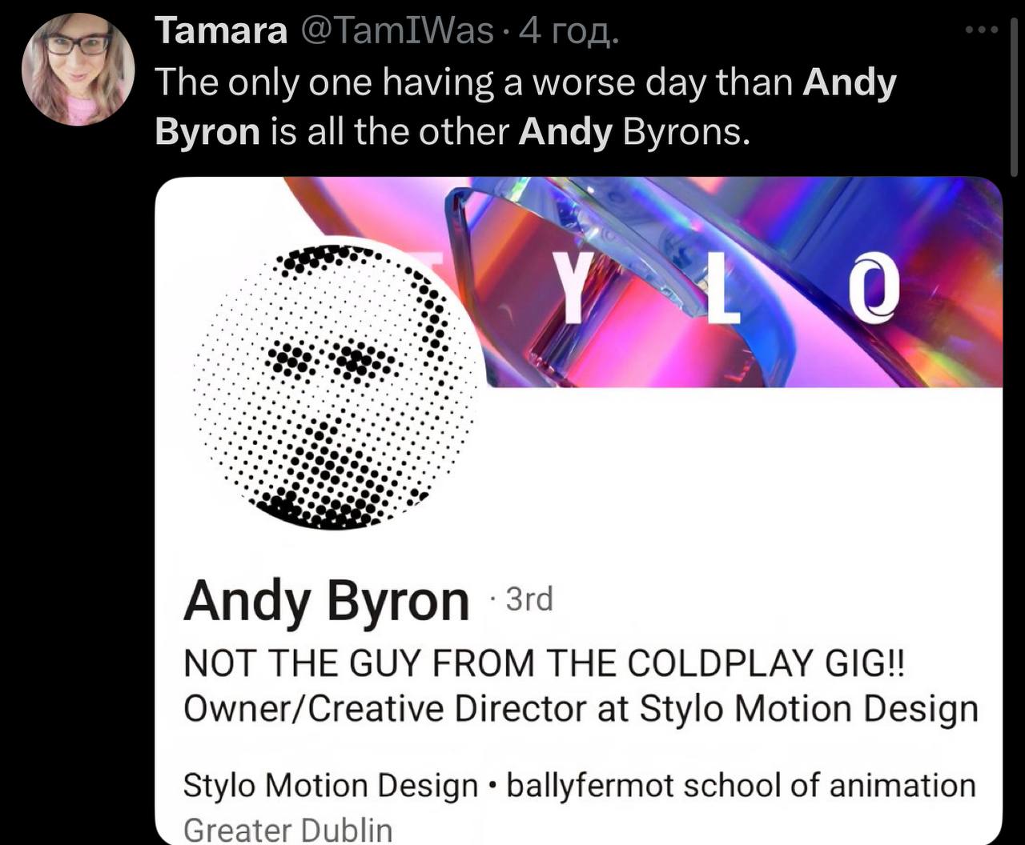The height and width of the screenshot is (845, 1025).
Task: Click 'Byrons.' at the end of the tweet
Action: point(686,131)
